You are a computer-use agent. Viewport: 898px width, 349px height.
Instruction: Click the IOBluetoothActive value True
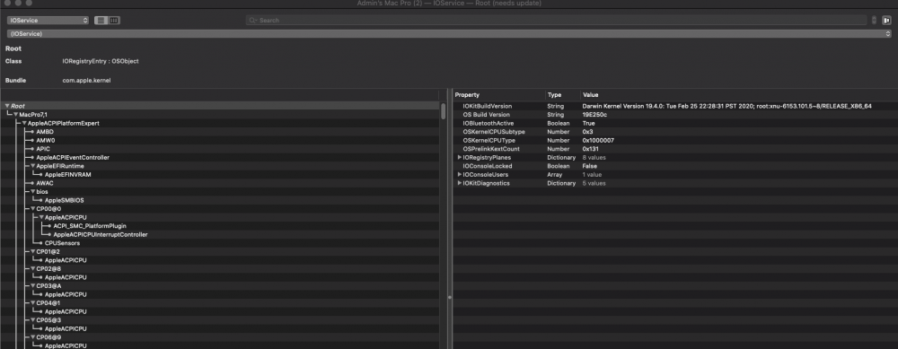(x=588, y=123)
